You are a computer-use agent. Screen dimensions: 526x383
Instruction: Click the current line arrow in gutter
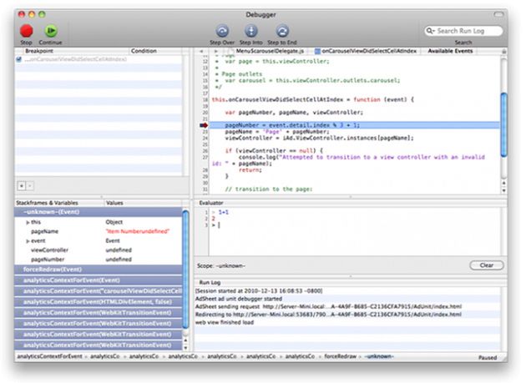point(204,125)
